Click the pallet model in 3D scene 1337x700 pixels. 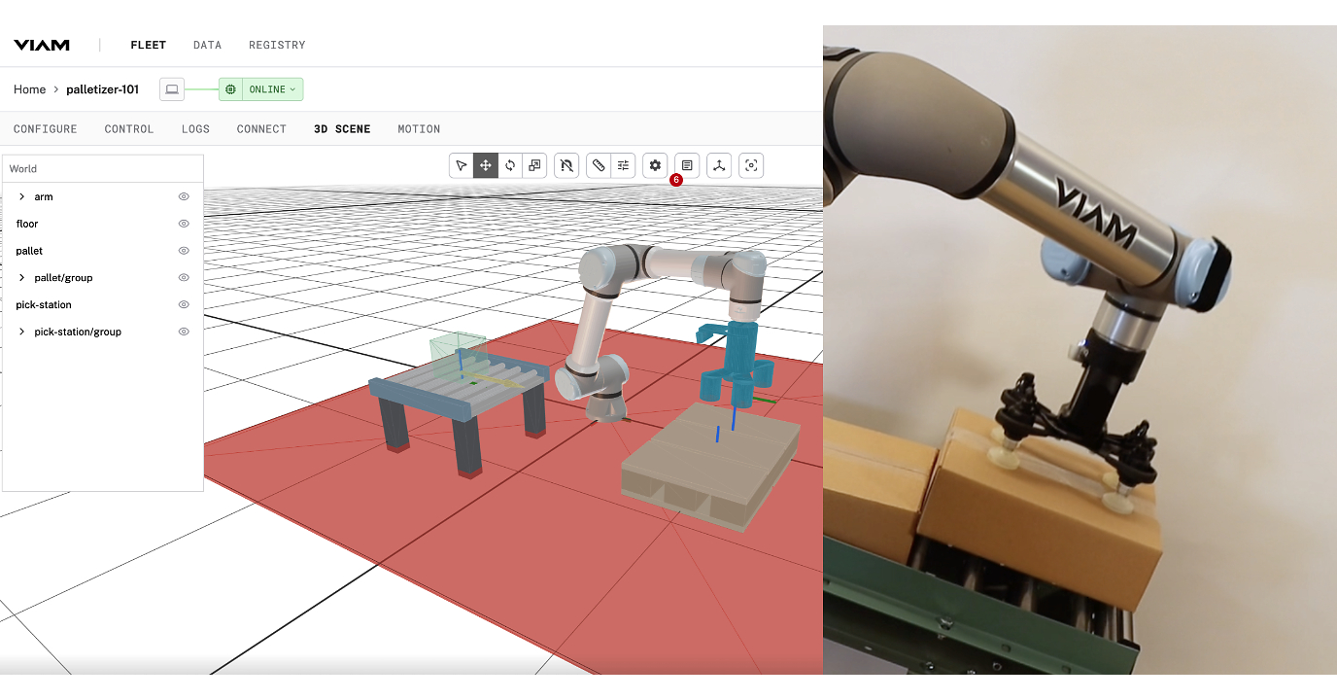(709, 467)
